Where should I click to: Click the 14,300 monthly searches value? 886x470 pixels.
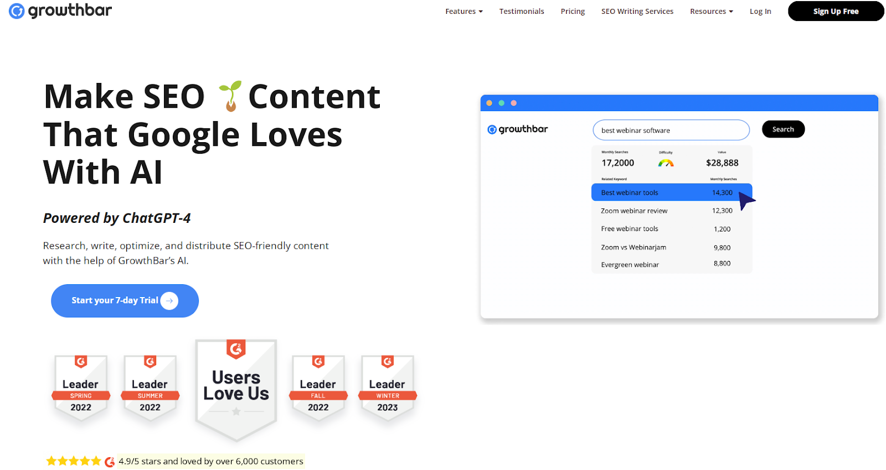[x=722, y=192]
